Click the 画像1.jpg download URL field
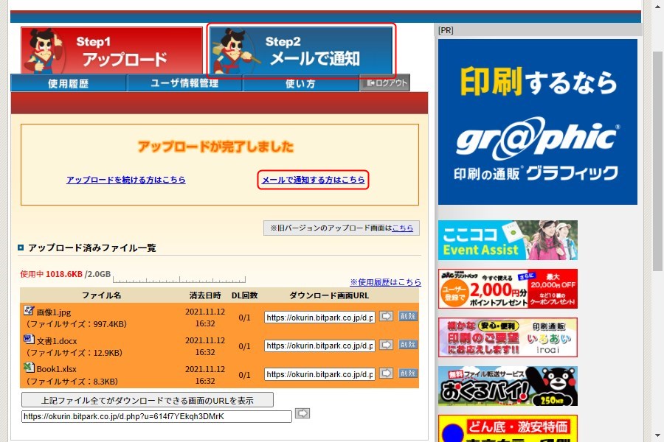 (319, 317)
